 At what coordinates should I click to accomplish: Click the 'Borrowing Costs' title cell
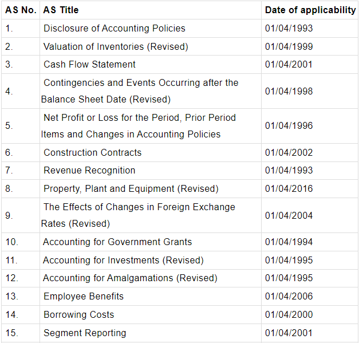(79, 314)
